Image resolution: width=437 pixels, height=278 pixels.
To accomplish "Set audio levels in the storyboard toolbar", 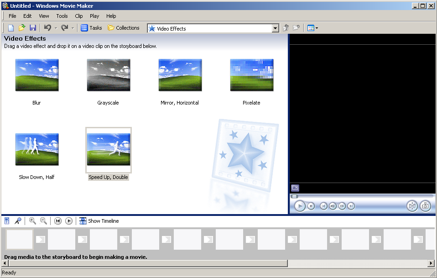I will pyautogui.click(x=7, y=221).
